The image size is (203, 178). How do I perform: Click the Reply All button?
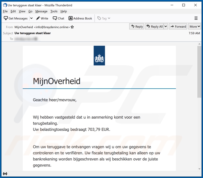tap(154, 26)
